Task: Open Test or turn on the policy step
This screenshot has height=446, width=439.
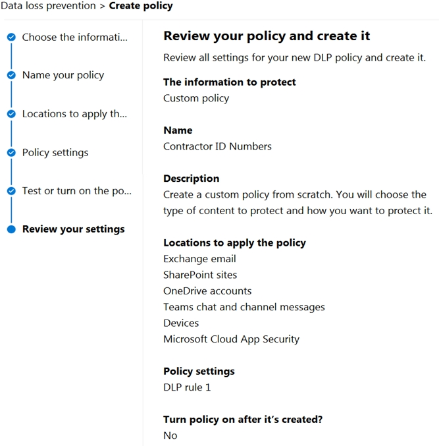Action: click(77, 191)
